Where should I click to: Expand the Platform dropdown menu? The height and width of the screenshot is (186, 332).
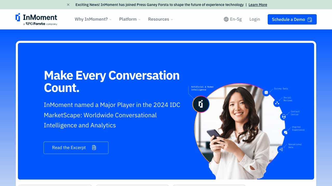click(x=130, y=19)
